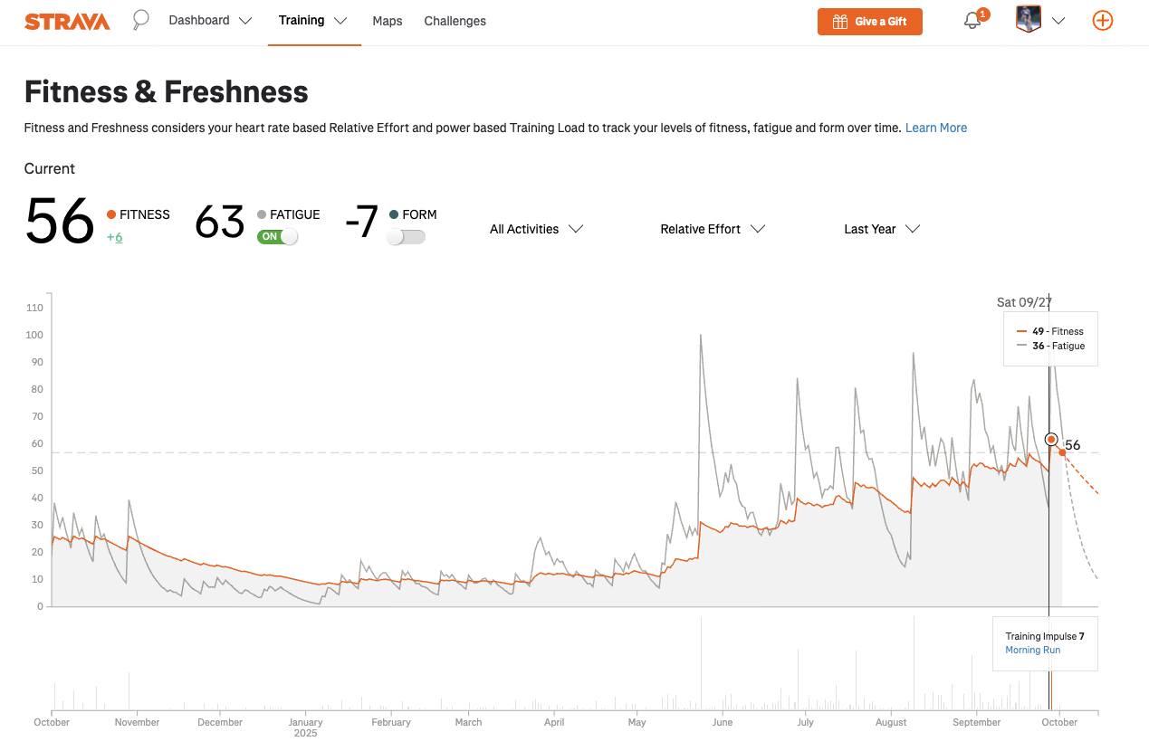Open the Challenges page
The height and width of the screenshot is (751, 1149).
point(455,21)
